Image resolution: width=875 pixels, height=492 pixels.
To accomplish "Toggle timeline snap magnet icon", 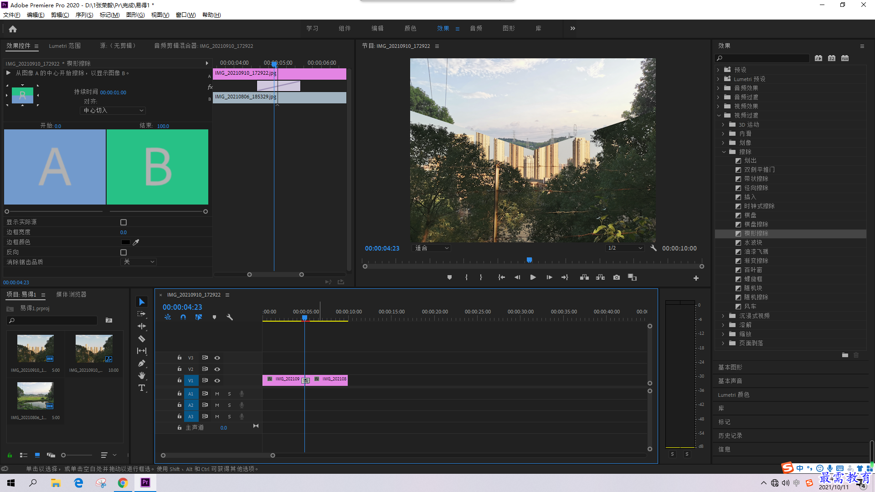I will coord(183,317).
